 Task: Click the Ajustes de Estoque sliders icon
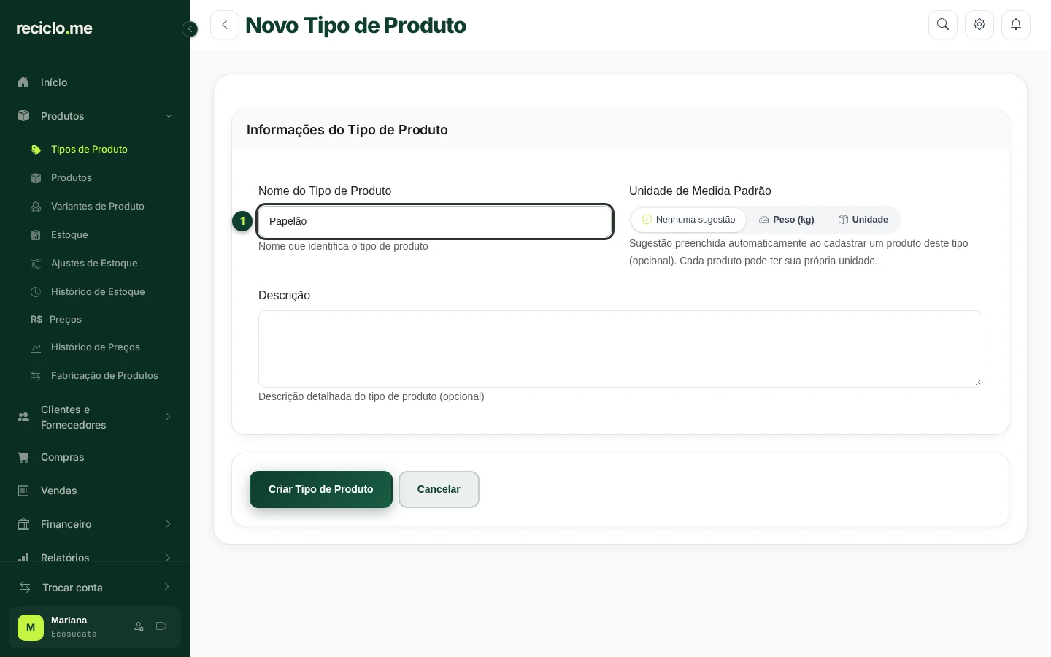coord(36,264)
